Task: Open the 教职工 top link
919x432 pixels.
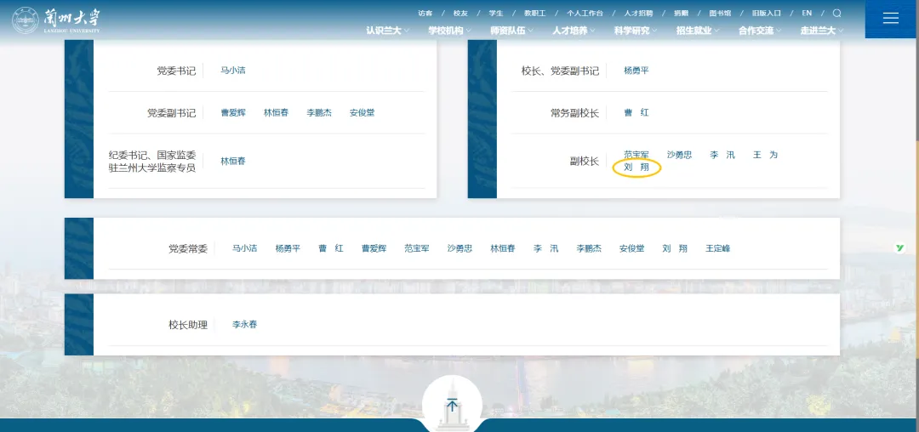Action: pos(535,13)
